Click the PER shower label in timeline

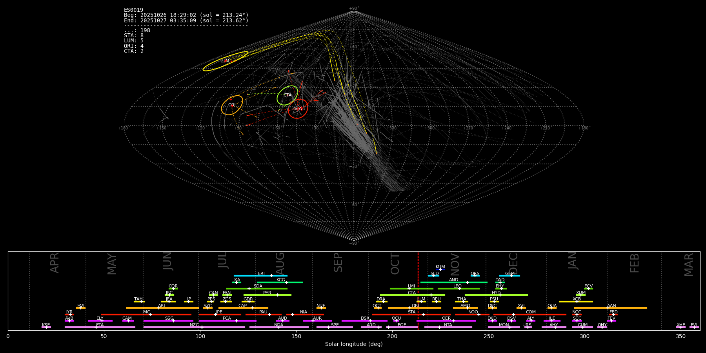267,293
